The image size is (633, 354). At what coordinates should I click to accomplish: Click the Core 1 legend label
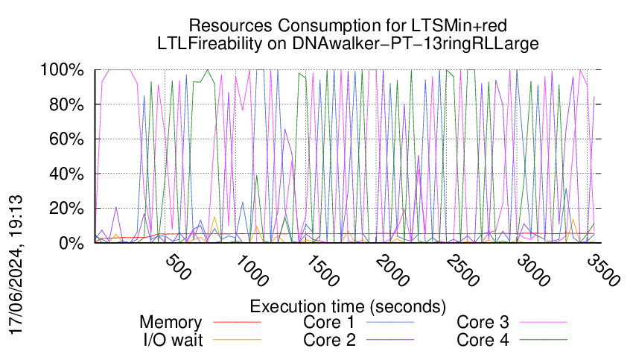pos(328,322)
